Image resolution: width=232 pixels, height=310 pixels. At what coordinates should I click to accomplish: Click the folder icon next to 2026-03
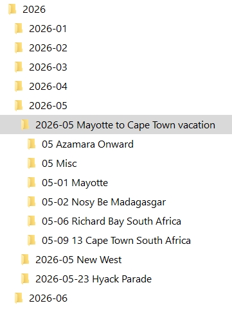coord(19,67)
